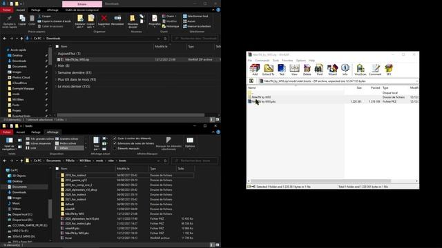Open Downloads address bar history dropdown

pos(158,39)
